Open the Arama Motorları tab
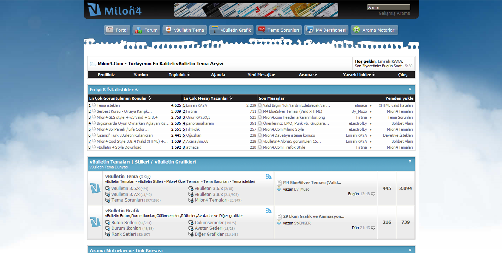 coord(374,30)
